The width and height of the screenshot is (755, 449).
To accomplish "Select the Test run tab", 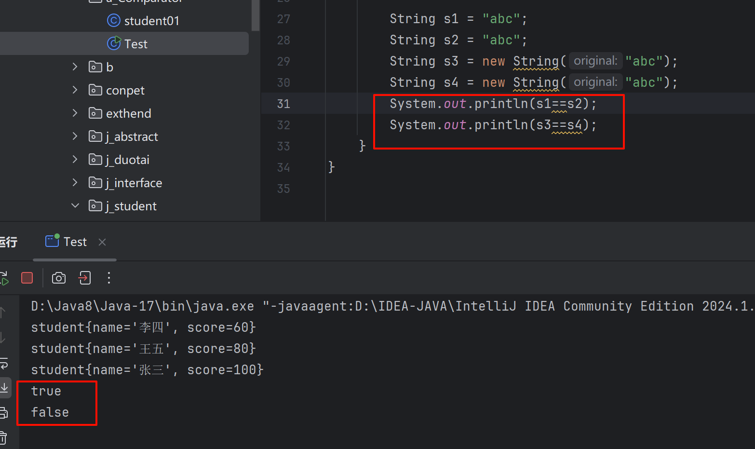I will click(x=75, y=242).
